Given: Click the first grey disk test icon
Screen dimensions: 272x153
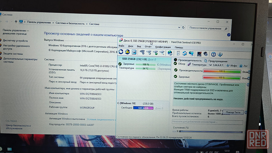Looking at the screenshot, I should pyautogui.click(x=142, y=52).
